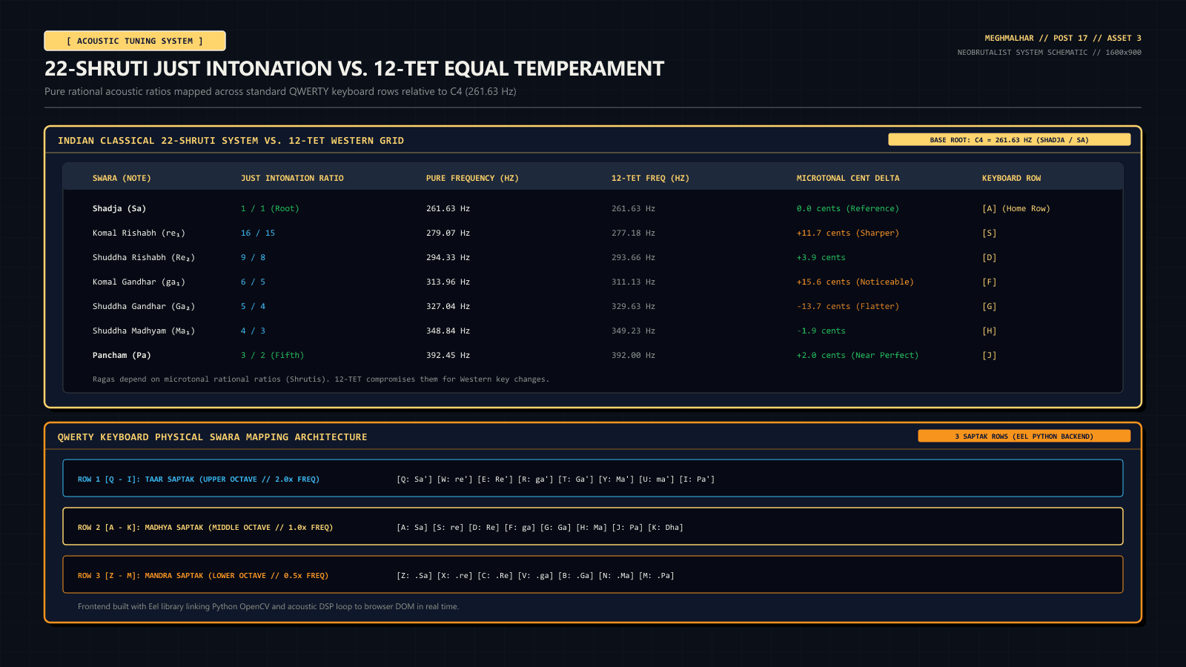Click the 12-TET FREQ (HZ) column header
Image resolution: width=1186 pixels, height=667 pixels.
tap(650, 178)
